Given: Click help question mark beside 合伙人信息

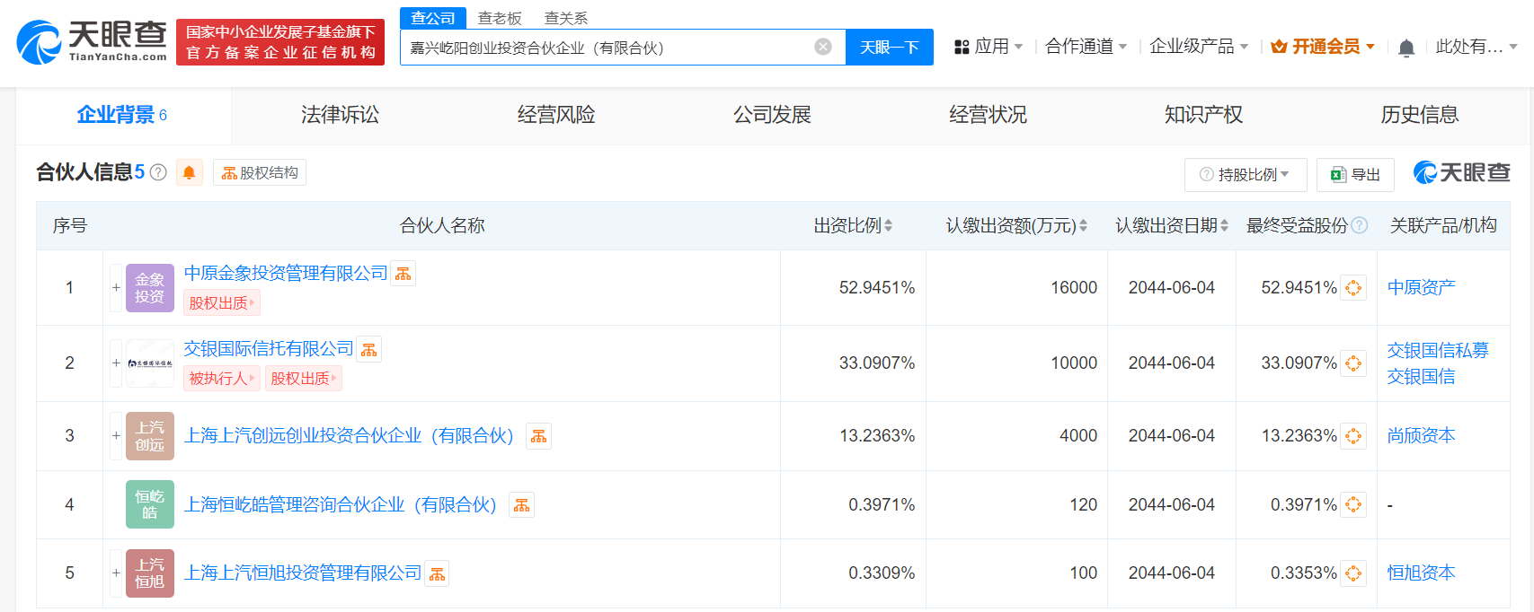Looking at the screenshot, I should tap(158, 172).
